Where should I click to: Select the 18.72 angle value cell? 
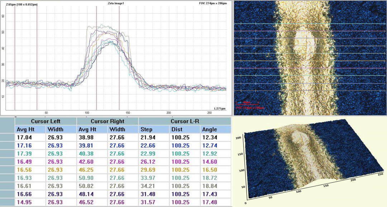pyautogui.click(x=215, y=178)
